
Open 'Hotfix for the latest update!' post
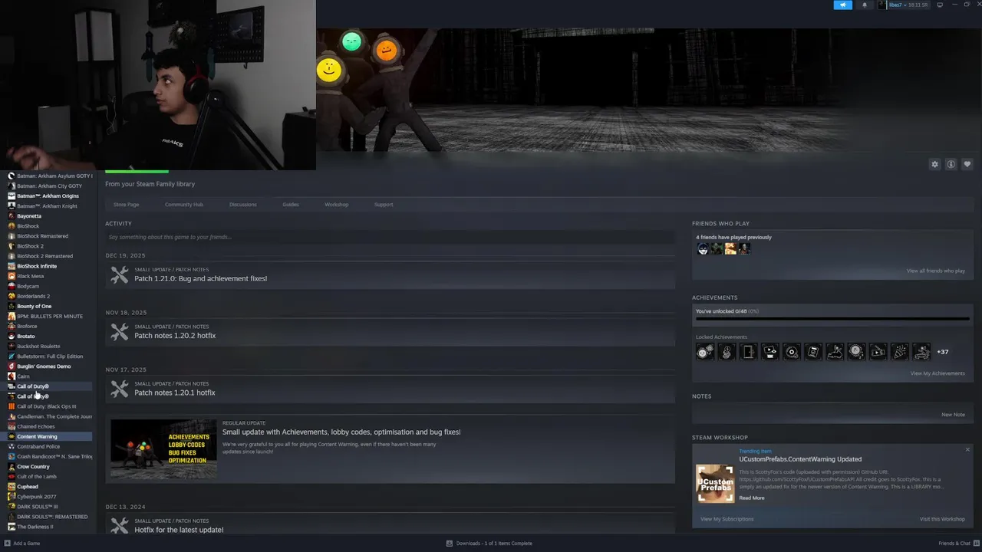(x=179, y=530)
